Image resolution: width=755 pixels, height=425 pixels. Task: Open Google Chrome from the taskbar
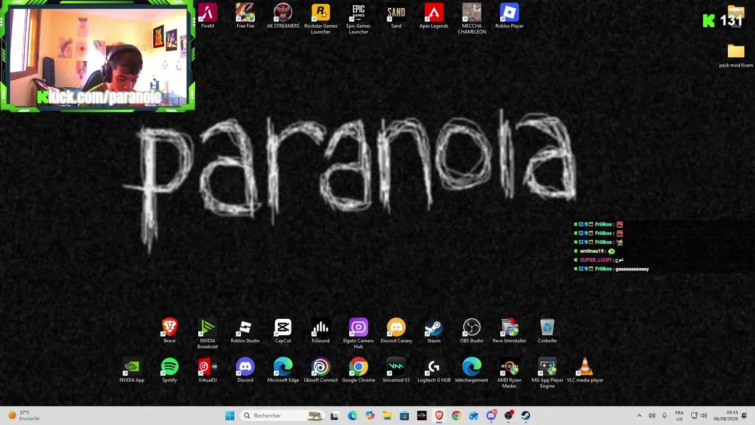coord(456,416)
